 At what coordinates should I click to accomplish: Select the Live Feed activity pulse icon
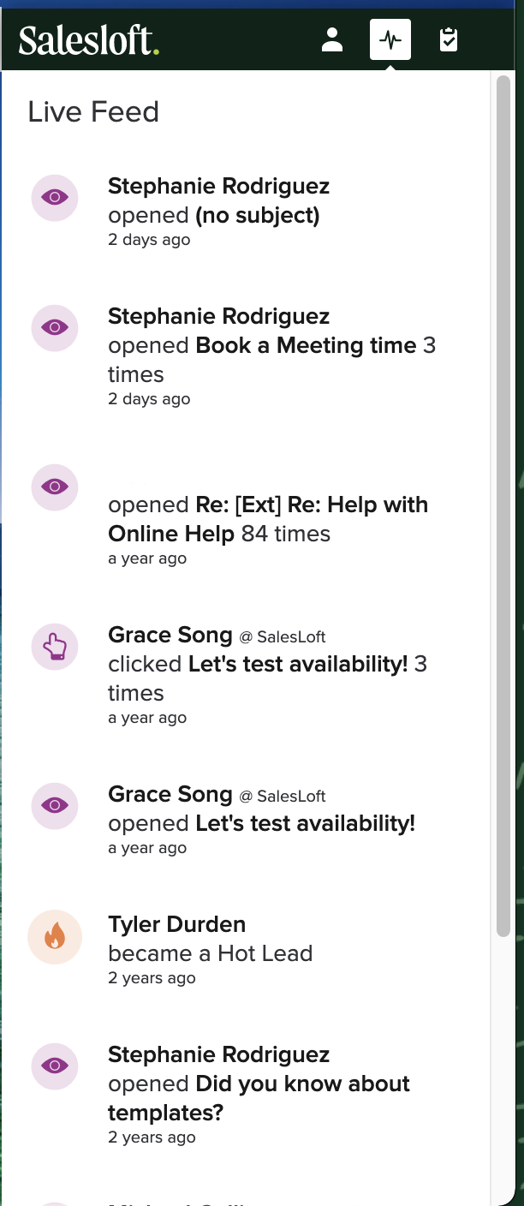tap(390, 39)
